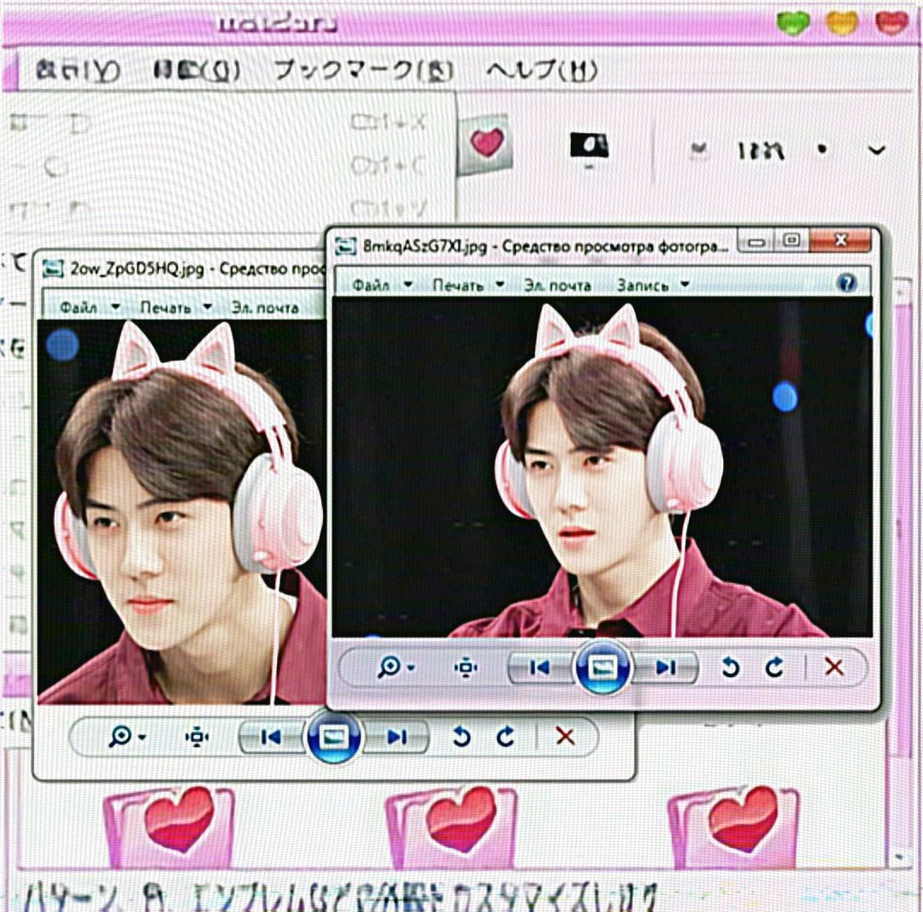Expand the Запись dropdown menu

[x=650, y=286]
